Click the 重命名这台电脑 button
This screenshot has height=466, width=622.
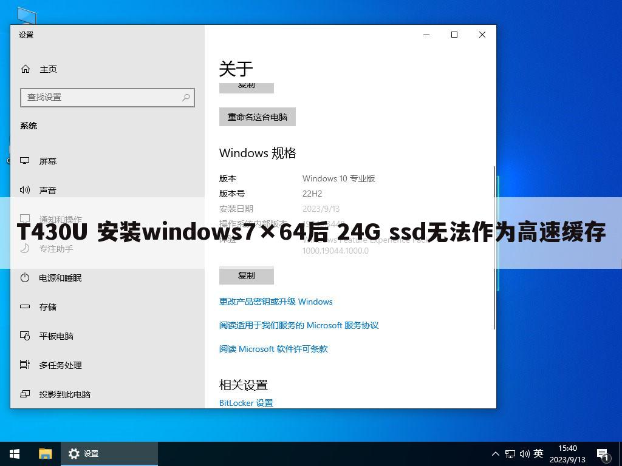pos(258,117)
